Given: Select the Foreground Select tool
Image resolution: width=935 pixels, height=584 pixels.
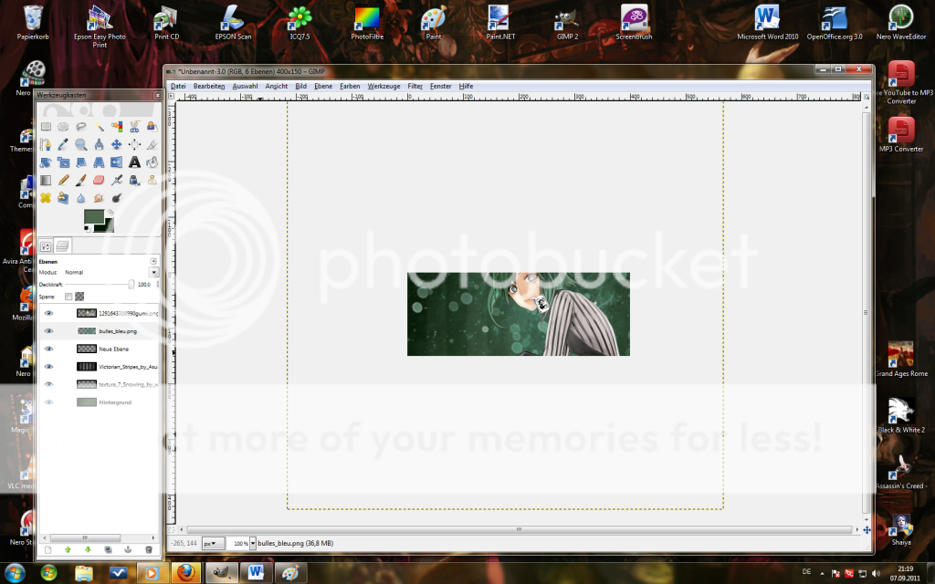Looking at the screenshot, I should coord(152,126).
